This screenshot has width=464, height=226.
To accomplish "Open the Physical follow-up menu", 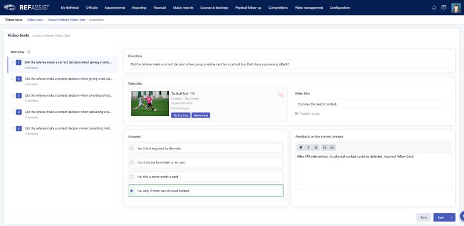I will [249, 8].
